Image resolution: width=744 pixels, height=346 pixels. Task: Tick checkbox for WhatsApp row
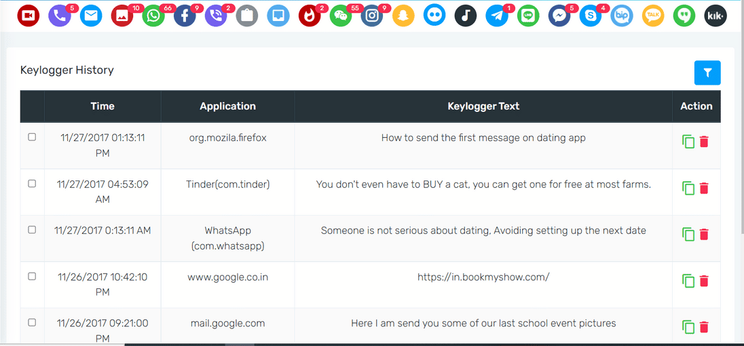coord(32,229)
